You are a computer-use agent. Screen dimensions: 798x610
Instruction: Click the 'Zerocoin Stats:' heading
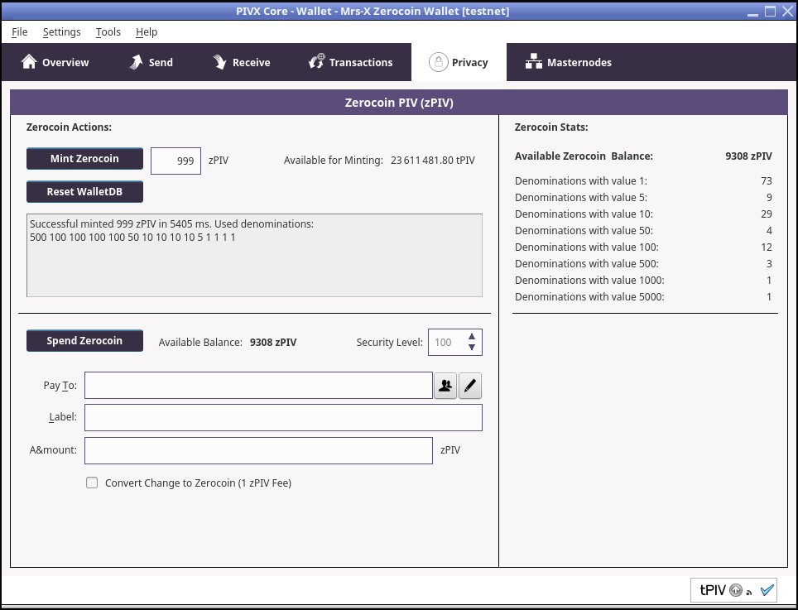click(551, 127)
